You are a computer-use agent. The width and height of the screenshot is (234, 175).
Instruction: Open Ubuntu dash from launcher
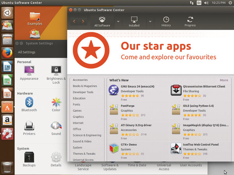click(x=7, y=13)
